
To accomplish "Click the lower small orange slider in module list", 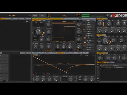I will 85,42.
